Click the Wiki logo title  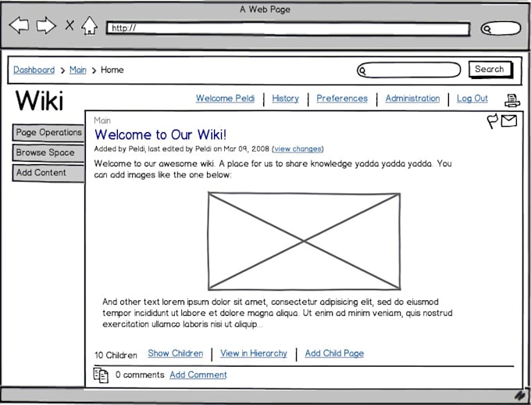point(39,101)
